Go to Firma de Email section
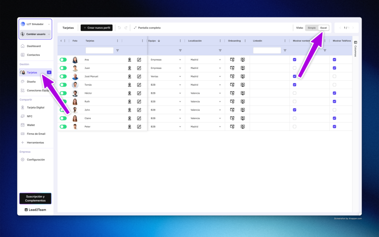379x237 pixels. point(36,134)
